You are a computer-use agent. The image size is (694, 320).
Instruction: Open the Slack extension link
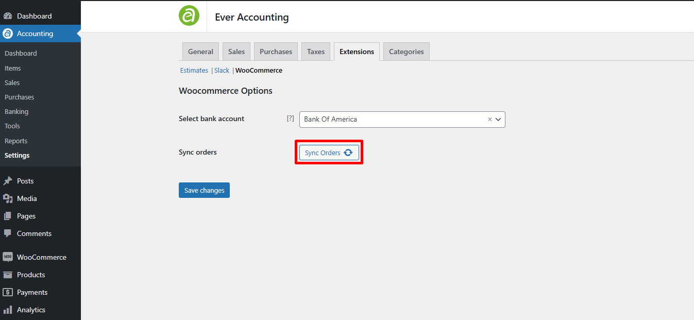pyautogui.click(x=222, y=70)
